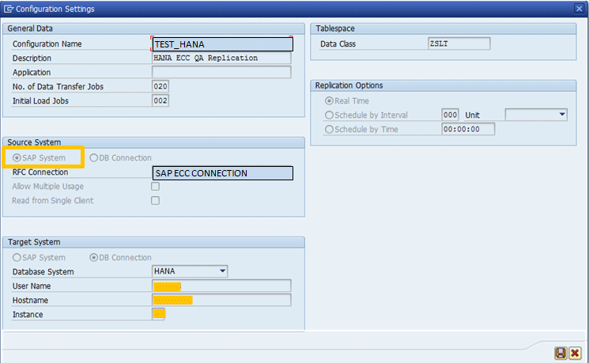Click the User Name input field
Screen dimensions: 589x363
[221, 285]
